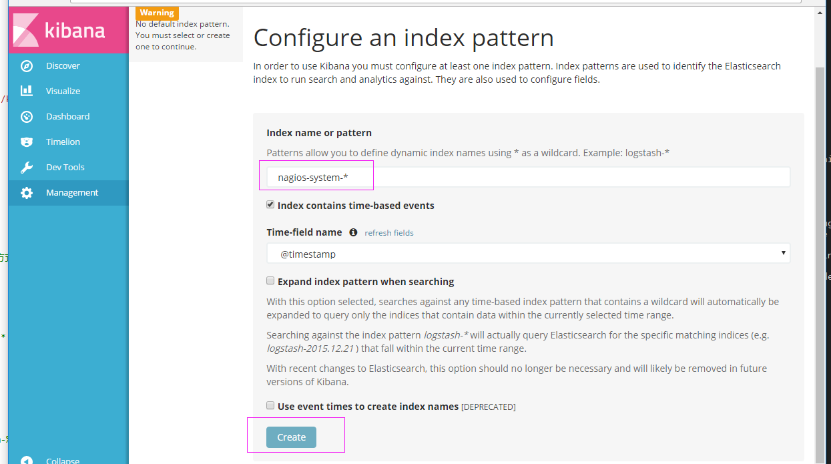Collapse the sidebar using arrow icon
This screenshot has width=831, height=464.
[27, 461]
